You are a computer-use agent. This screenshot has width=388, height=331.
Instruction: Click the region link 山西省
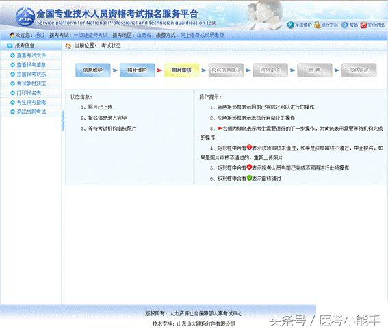[144, 35]
